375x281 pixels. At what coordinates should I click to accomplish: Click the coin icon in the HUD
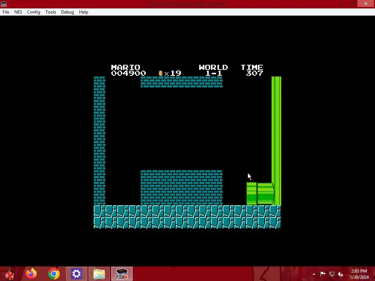click(160, 73)
